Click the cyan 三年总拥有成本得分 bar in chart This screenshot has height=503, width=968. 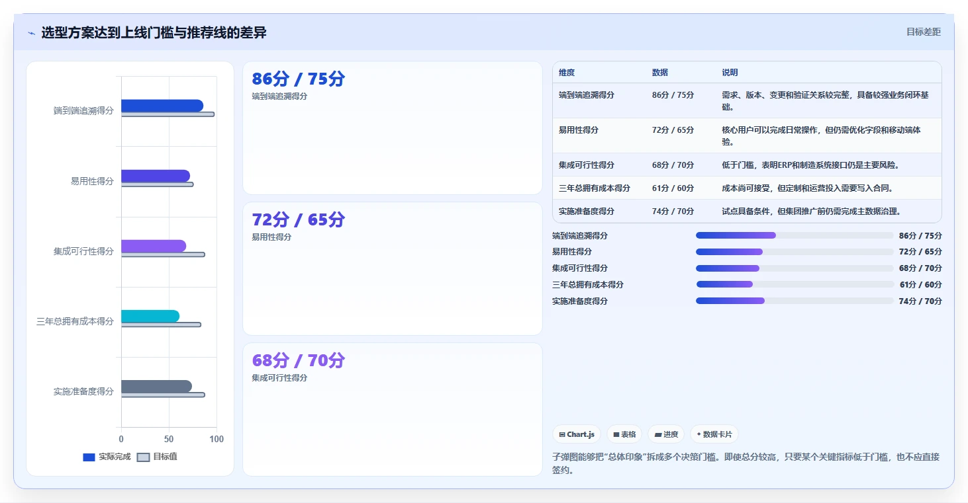150,316
